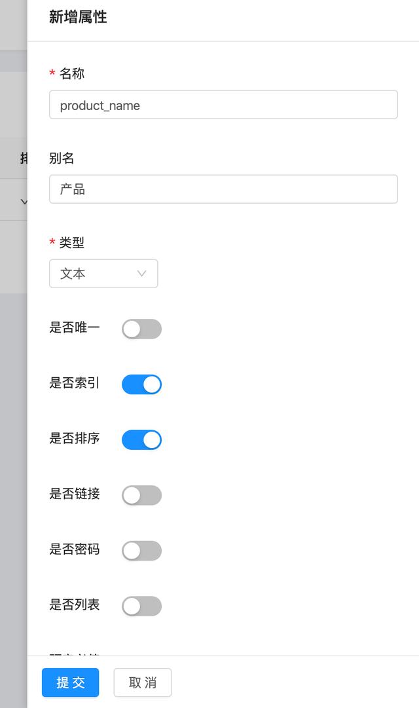The image size is (419, 708).
Task: Enable the 是否密码 switch
Action: (x=141, y=551)
